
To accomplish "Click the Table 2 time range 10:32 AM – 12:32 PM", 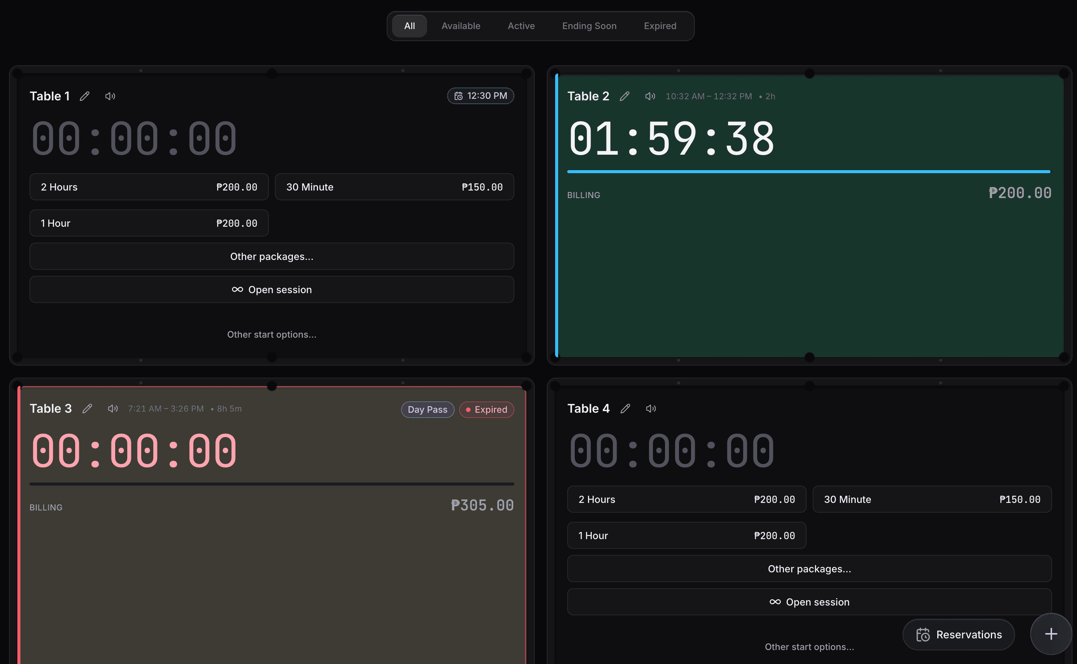I will coord(708,96).
